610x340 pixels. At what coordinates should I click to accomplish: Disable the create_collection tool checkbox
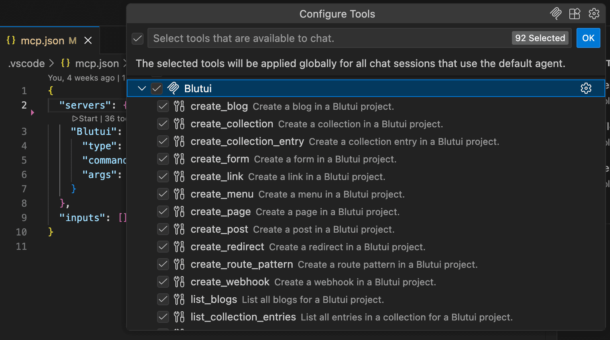(x=163, y=124)
